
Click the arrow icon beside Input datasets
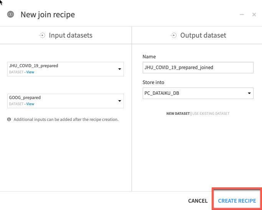pyautogui.click(x=42, y=35)
